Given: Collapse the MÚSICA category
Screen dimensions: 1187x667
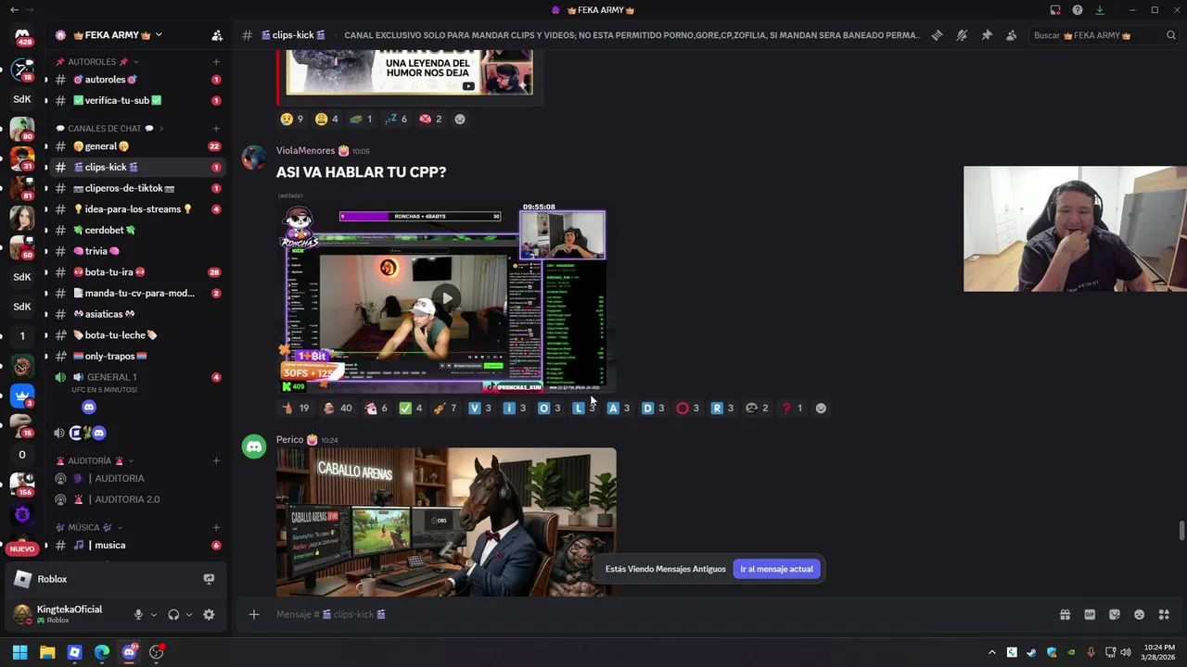Looking at the screenshot, I should [x=90, y=527].
